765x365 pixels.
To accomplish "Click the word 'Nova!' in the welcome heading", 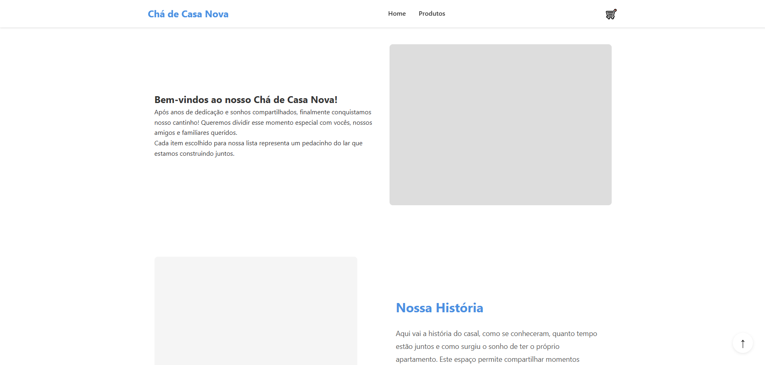I will coord(324,100).
